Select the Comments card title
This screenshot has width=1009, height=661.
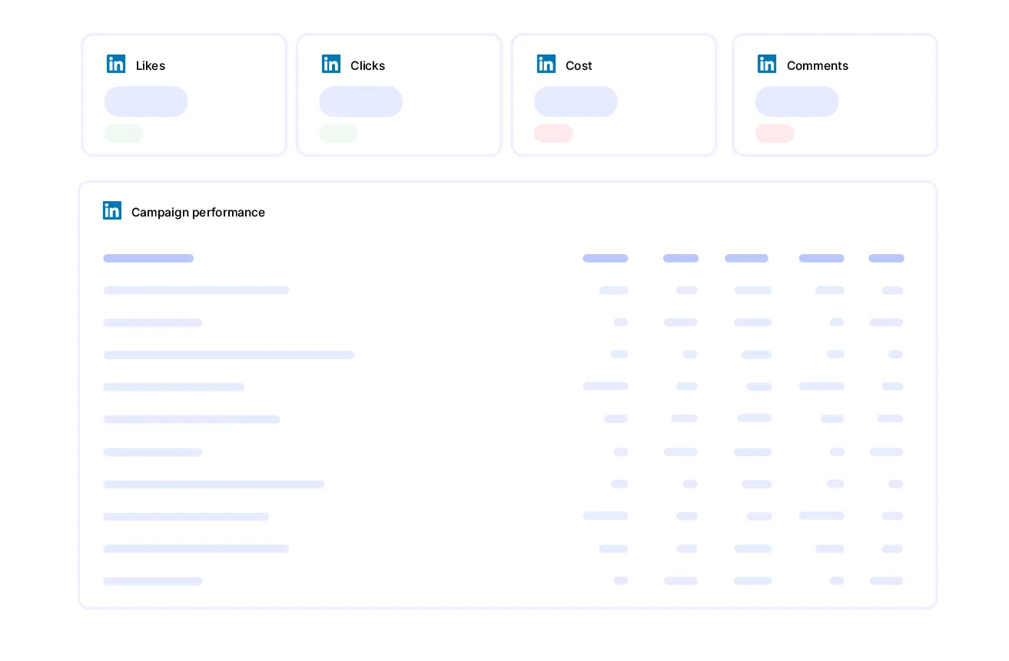pyautogui.click(x=818, y=66)
